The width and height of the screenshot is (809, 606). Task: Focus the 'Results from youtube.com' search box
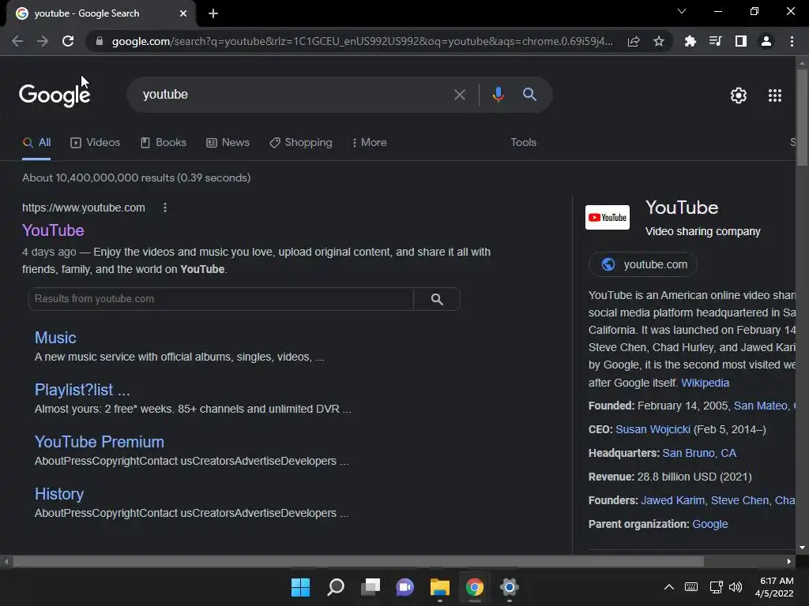click(221, 299)
